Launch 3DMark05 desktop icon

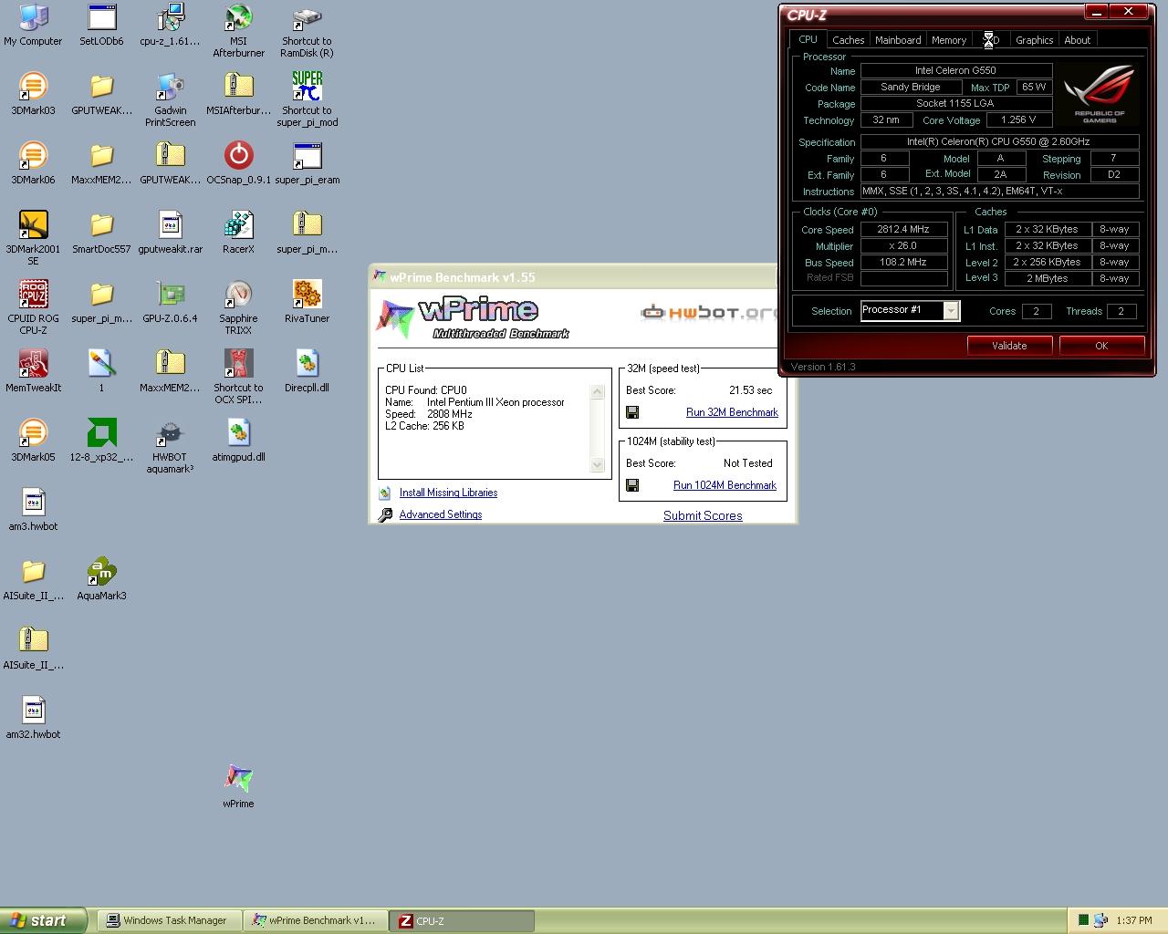[33, 441]
